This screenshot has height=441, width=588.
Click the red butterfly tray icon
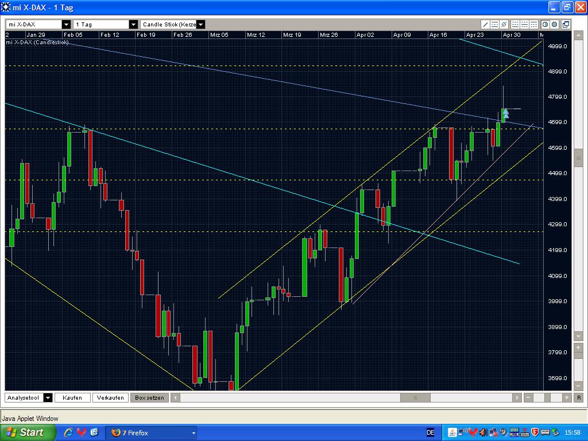coord(473,433)
